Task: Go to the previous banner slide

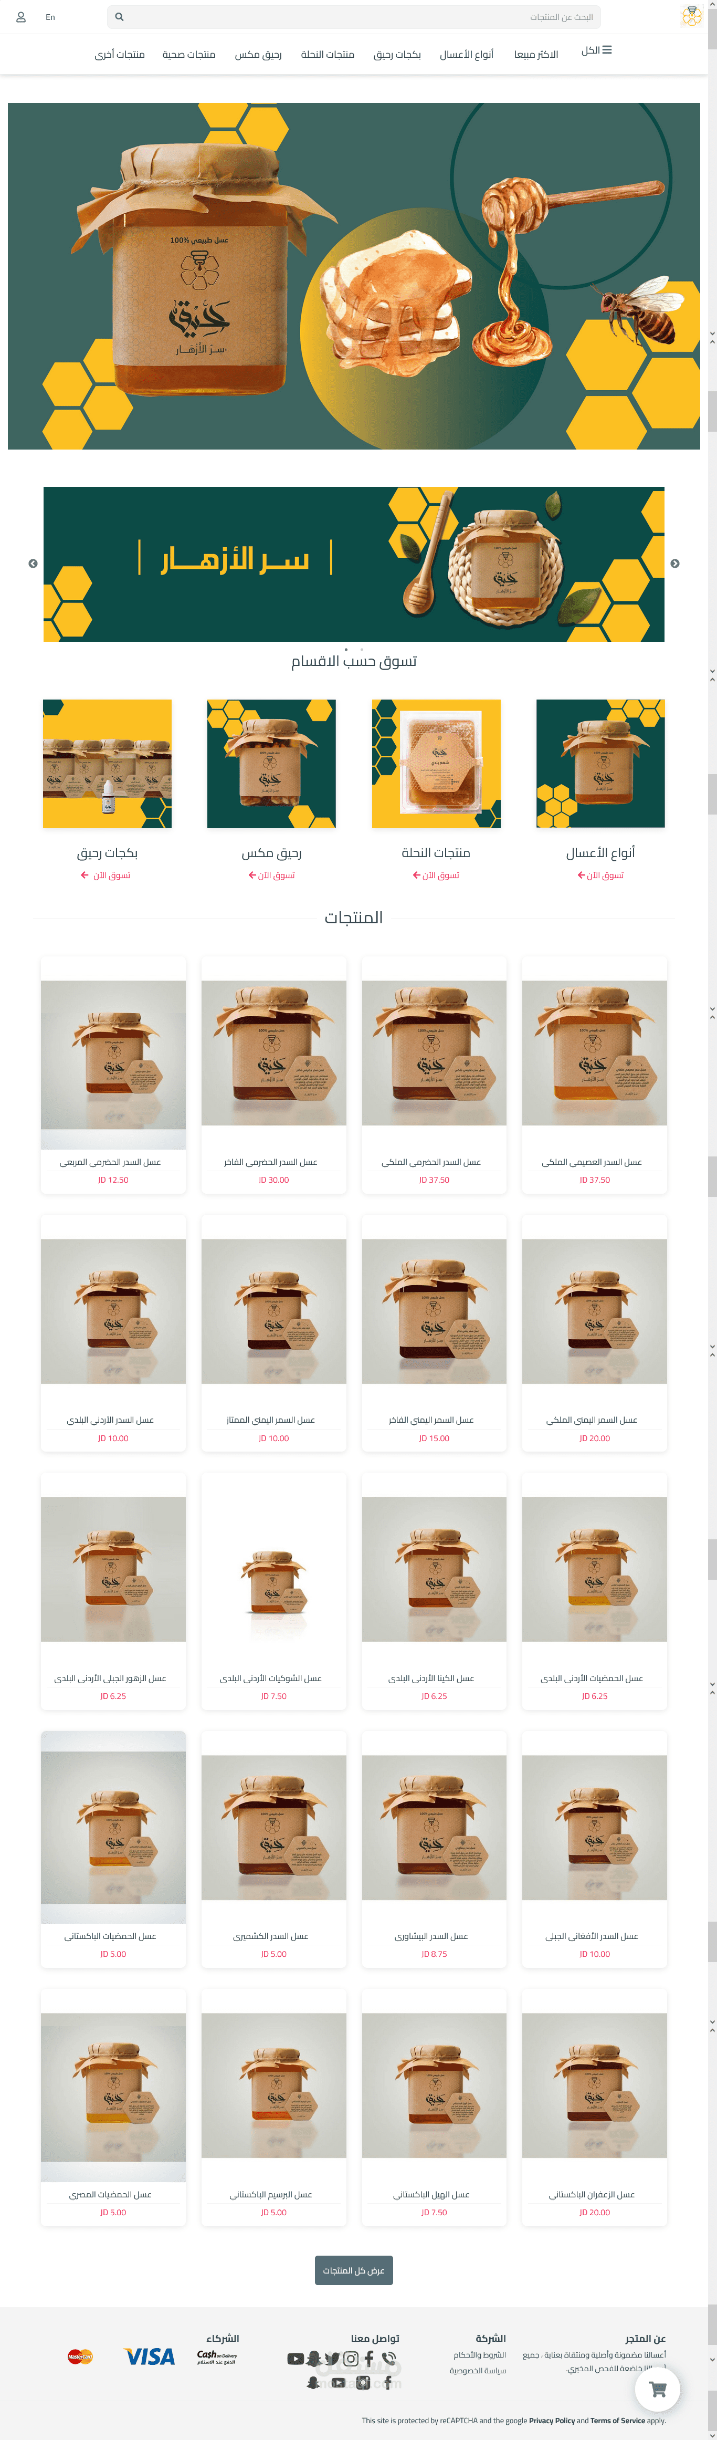Action: click(x=33, y=564)
